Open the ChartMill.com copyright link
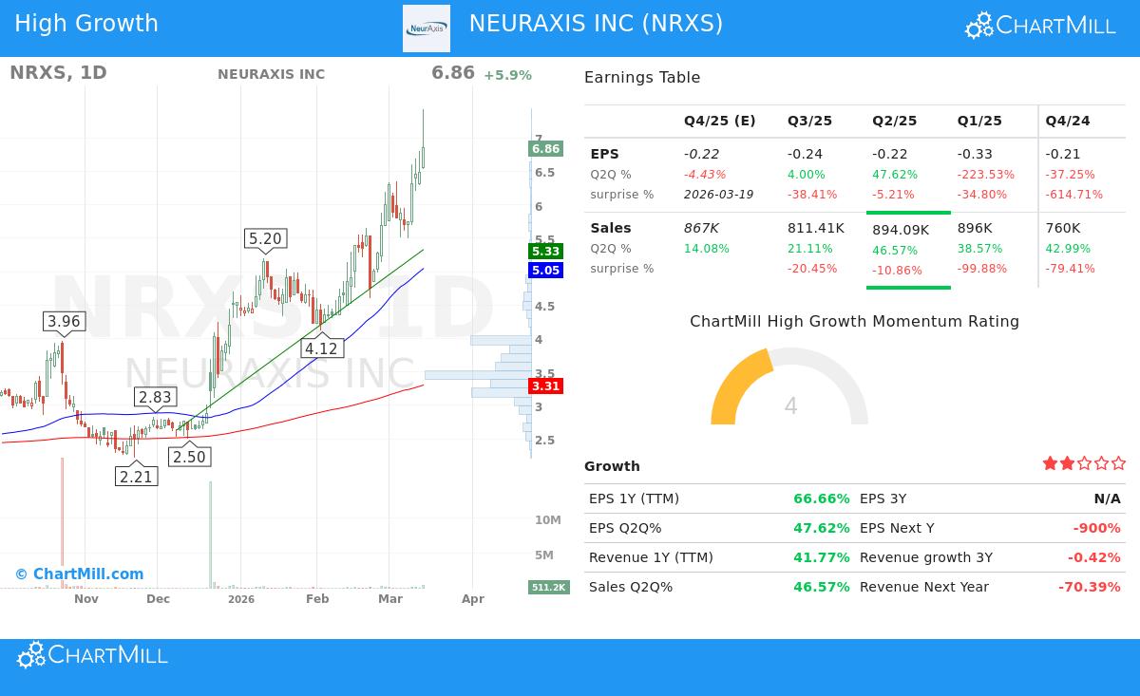This screenshot has height=696, width=1140. [79, 574]
